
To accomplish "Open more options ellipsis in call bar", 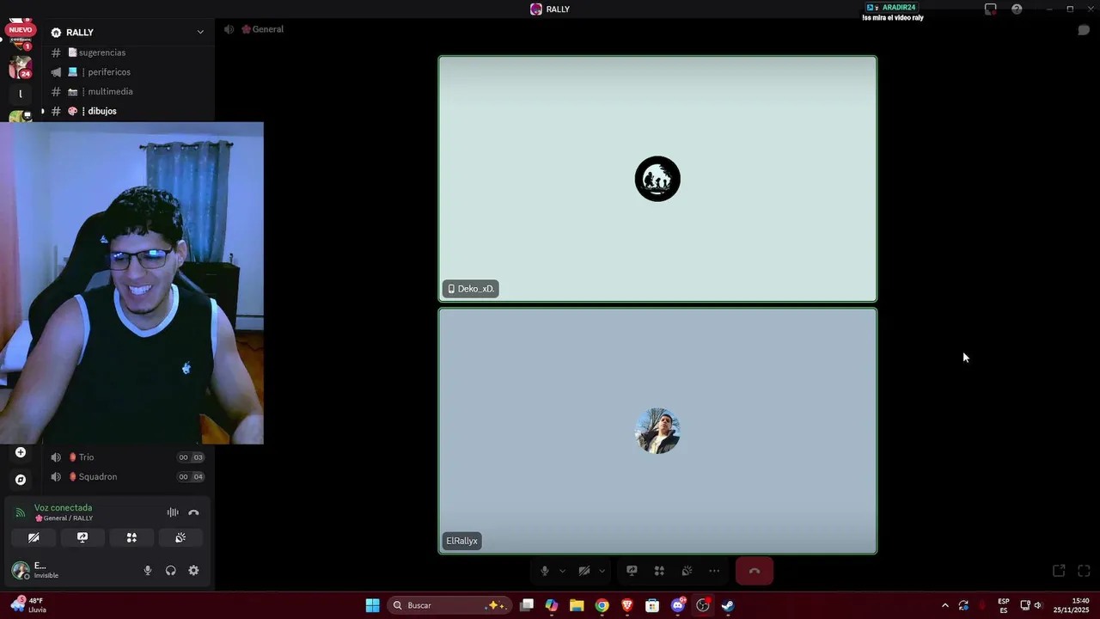I will click(x=714, y=571).
